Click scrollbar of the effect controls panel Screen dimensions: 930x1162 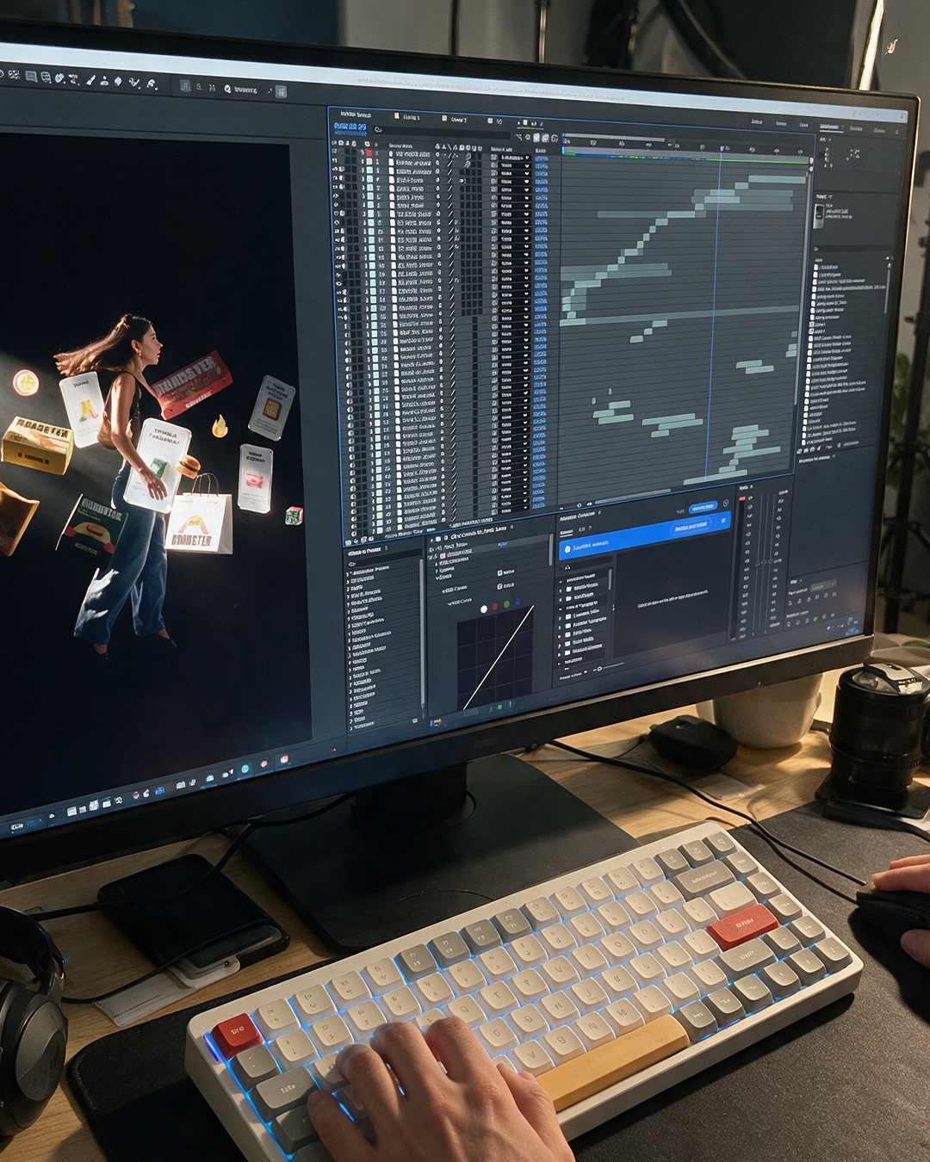coord(549,551)
